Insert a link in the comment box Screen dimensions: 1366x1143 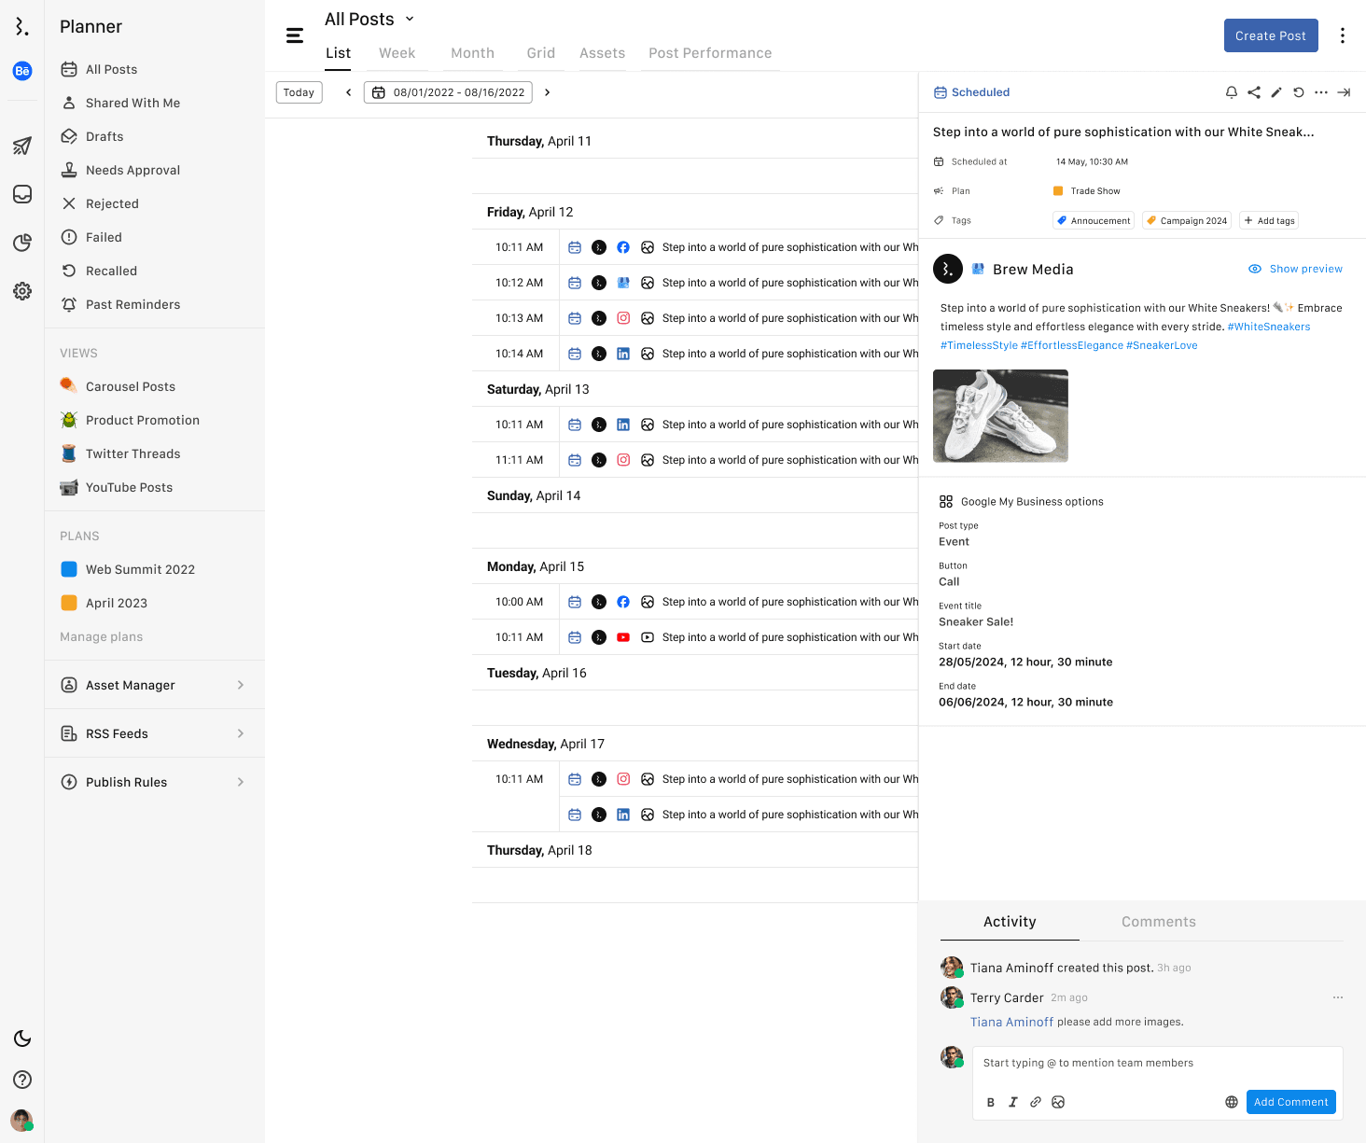[1036, 1102]
